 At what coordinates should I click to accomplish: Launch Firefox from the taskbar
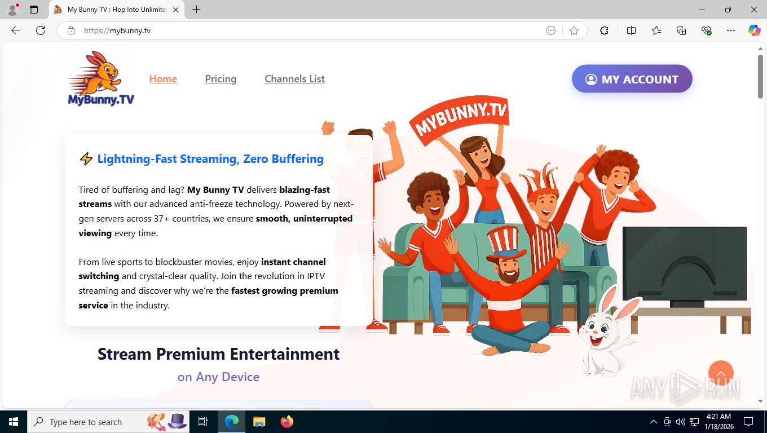[x=286, y=422]
